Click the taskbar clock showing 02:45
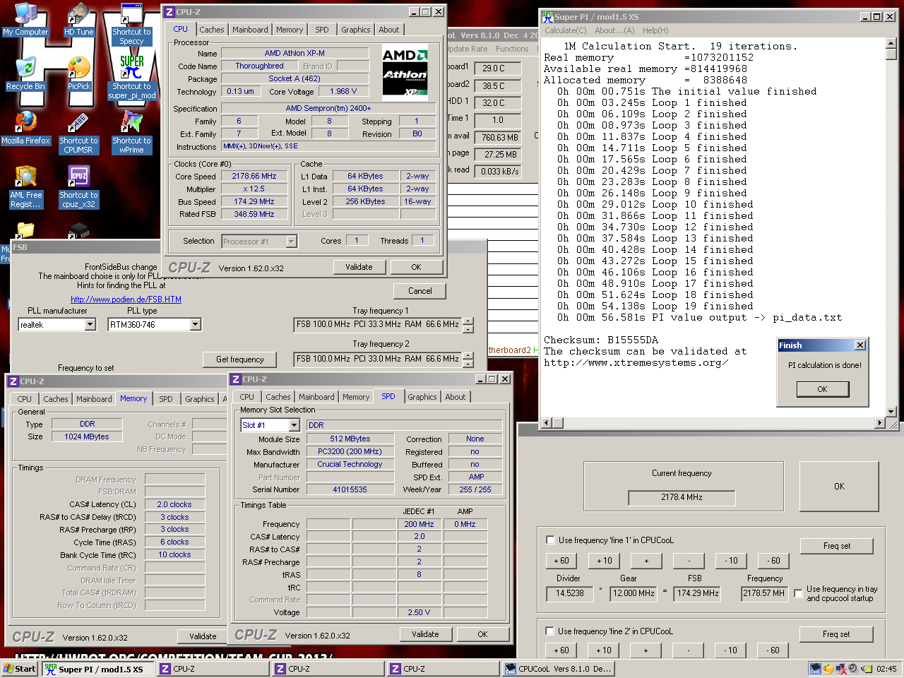 coord(886,669)
